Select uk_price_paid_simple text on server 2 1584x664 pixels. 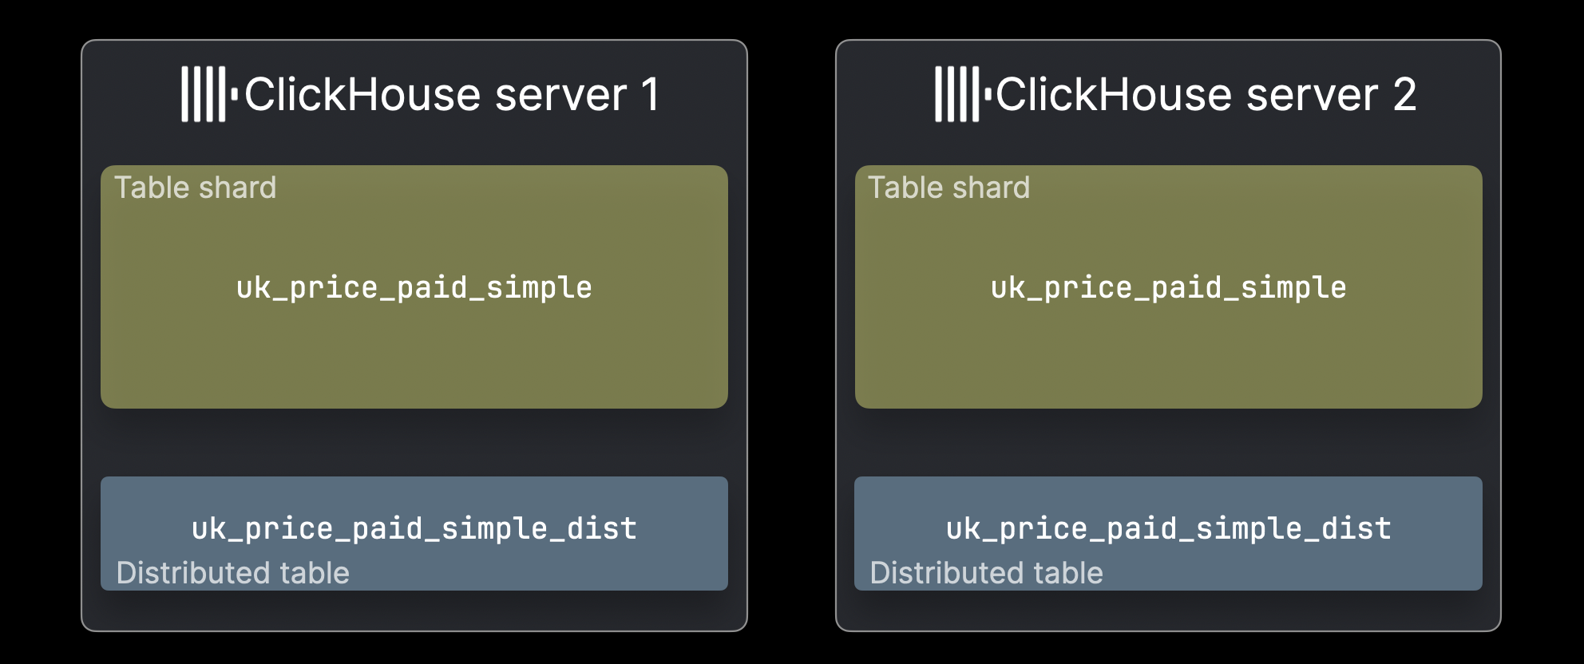coord(1168,287)
